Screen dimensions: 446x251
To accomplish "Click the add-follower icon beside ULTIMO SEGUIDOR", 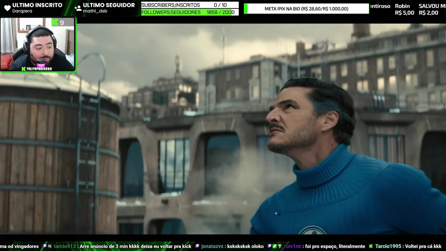I will pos(78,8).
